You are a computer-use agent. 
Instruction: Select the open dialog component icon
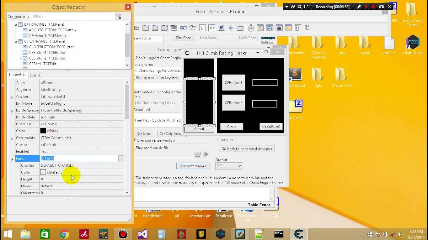[x=260, y=28]
